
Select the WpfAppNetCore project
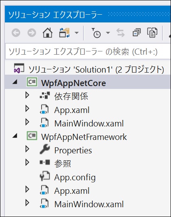73,83
